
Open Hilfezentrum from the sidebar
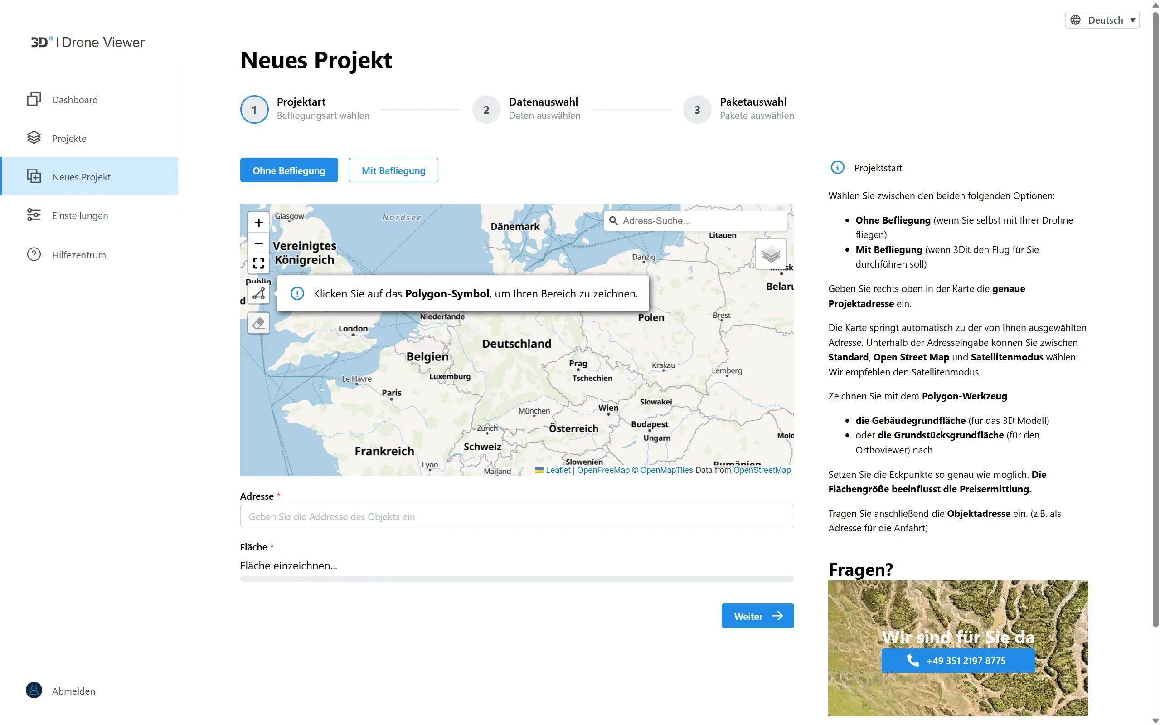point(79,255)
